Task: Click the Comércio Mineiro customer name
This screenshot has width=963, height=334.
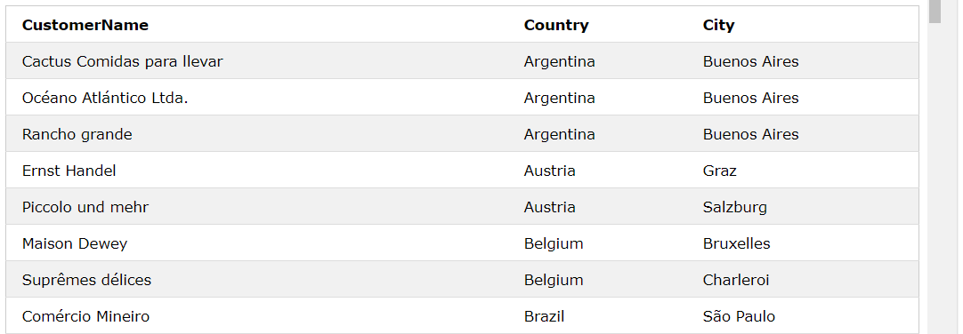Action: click(x=86, y=317)
